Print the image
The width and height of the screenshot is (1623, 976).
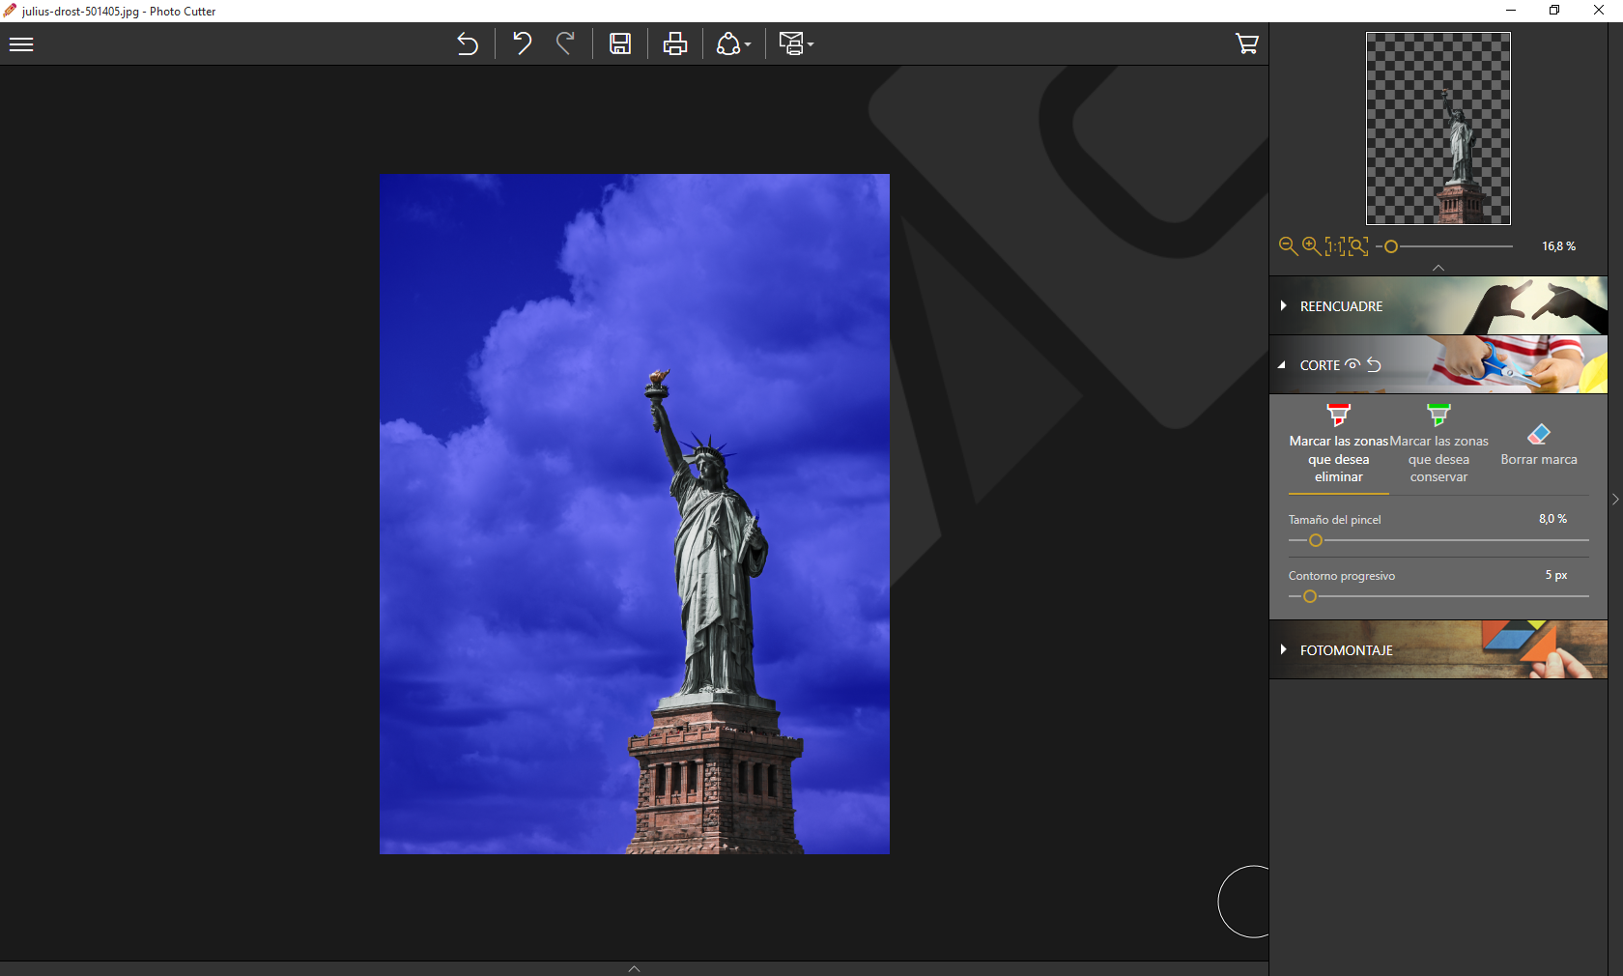pyautogui.click(x=675, y=44)
